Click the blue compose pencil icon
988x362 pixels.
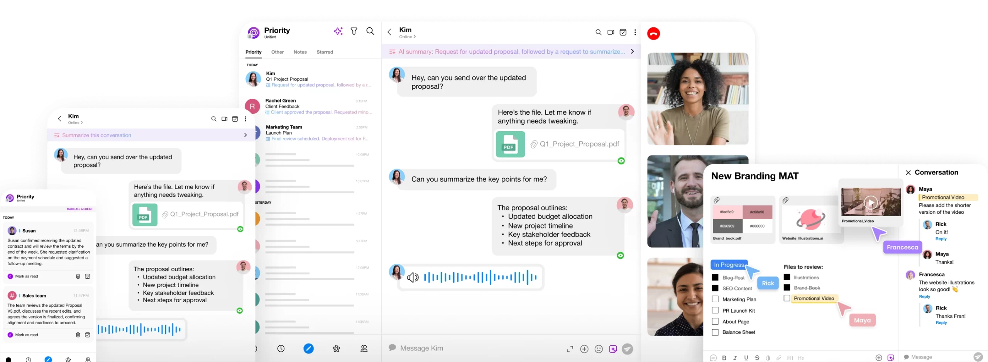click(308, 348)
